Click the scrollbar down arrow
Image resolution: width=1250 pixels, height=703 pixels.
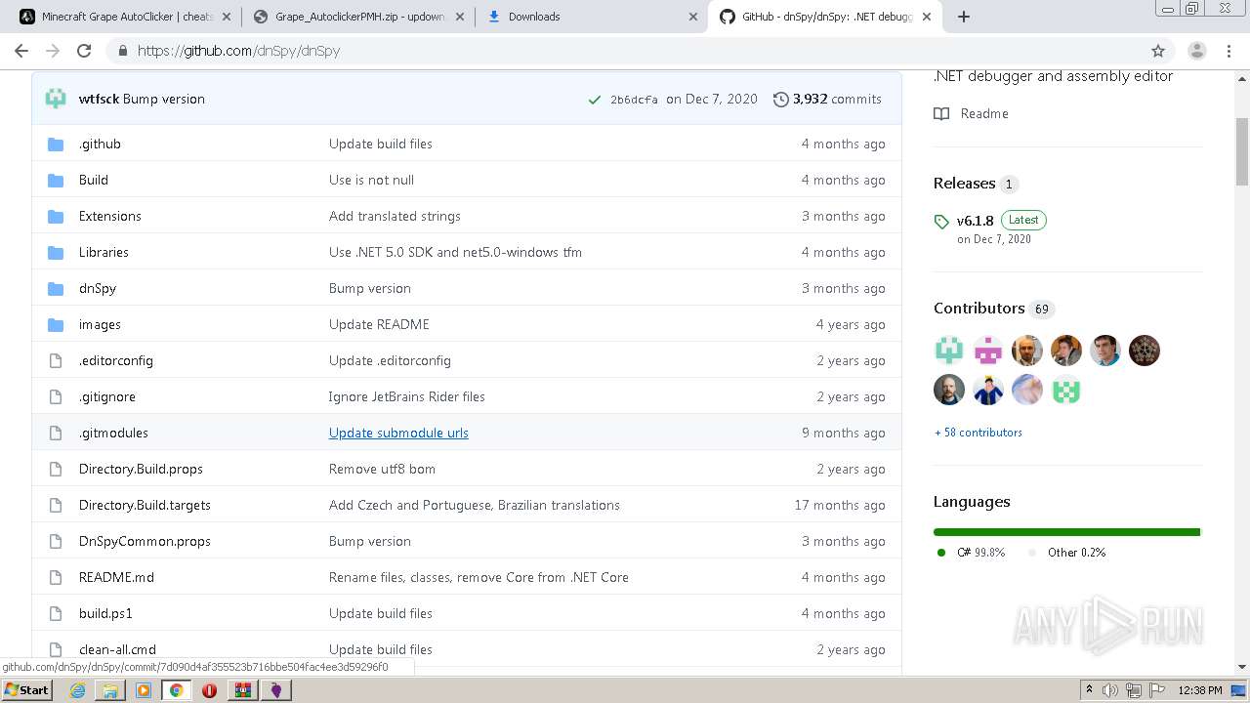point(1242,668)
